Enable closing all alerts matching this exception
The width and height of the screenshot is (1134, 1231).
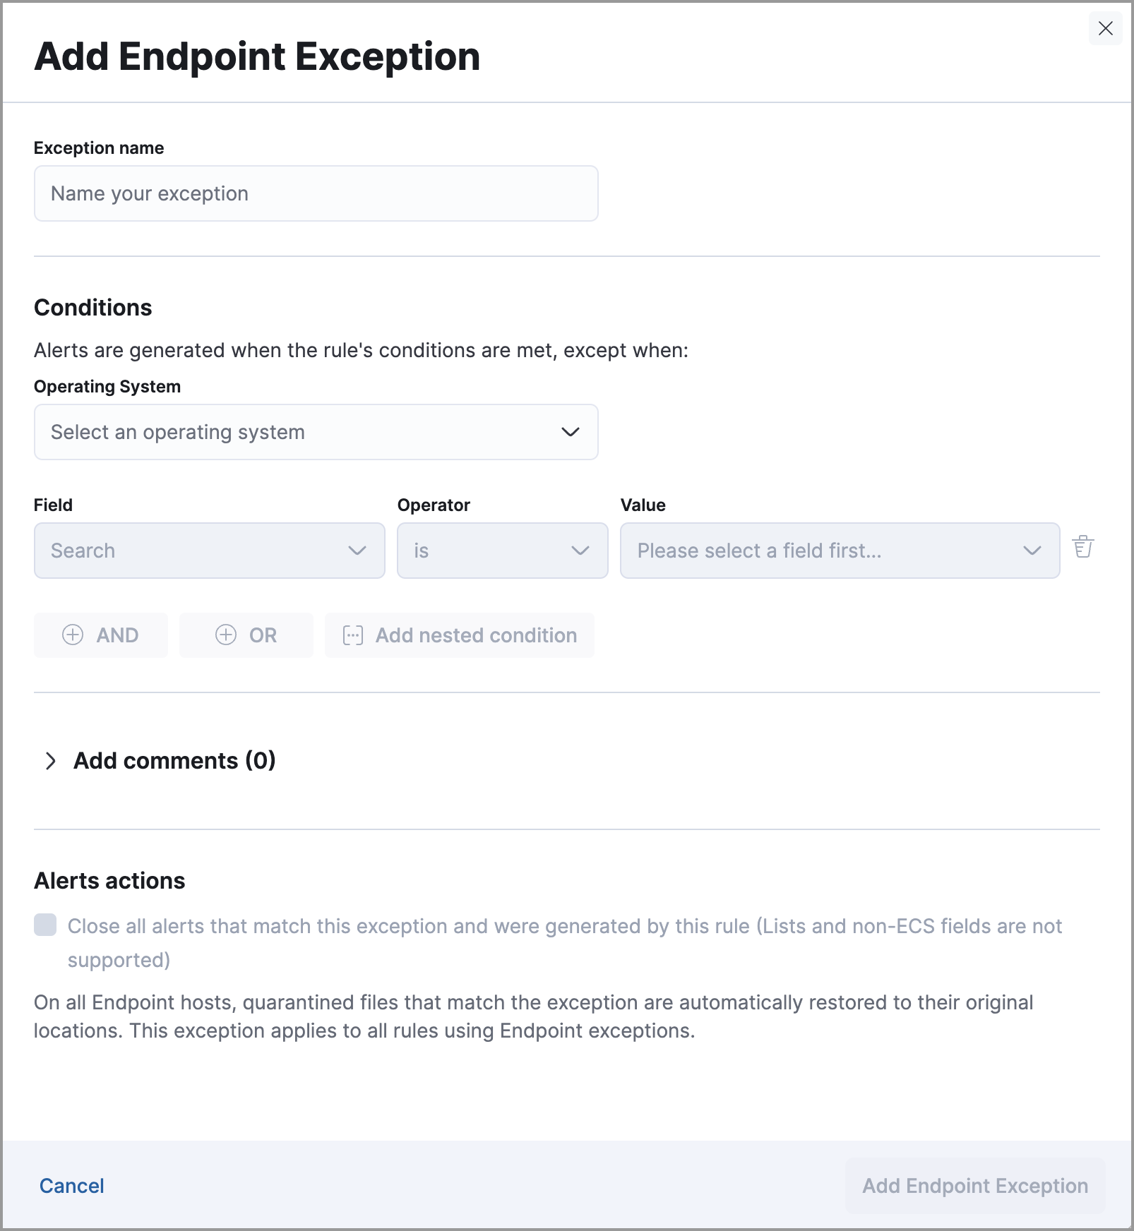tap(44, 925)
